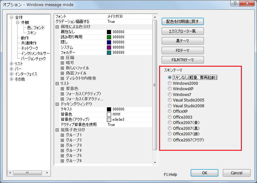Screen dimensions: 257x183
Task: Collapse the ドッキングウィンドウ property section
Action: (57, 104)
